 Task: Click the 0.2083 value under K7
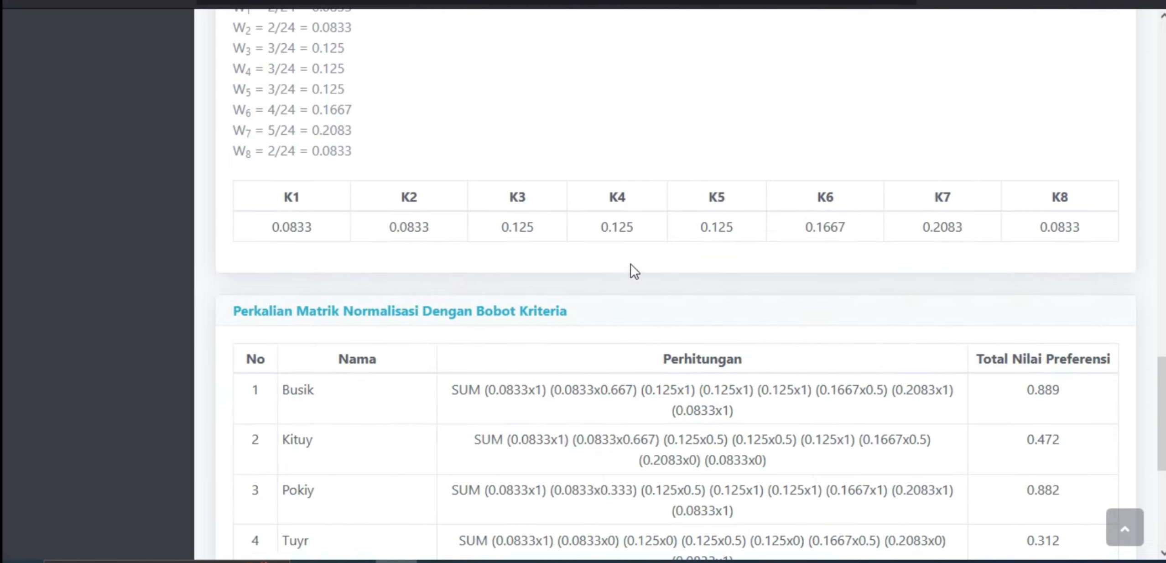[942, 227]
